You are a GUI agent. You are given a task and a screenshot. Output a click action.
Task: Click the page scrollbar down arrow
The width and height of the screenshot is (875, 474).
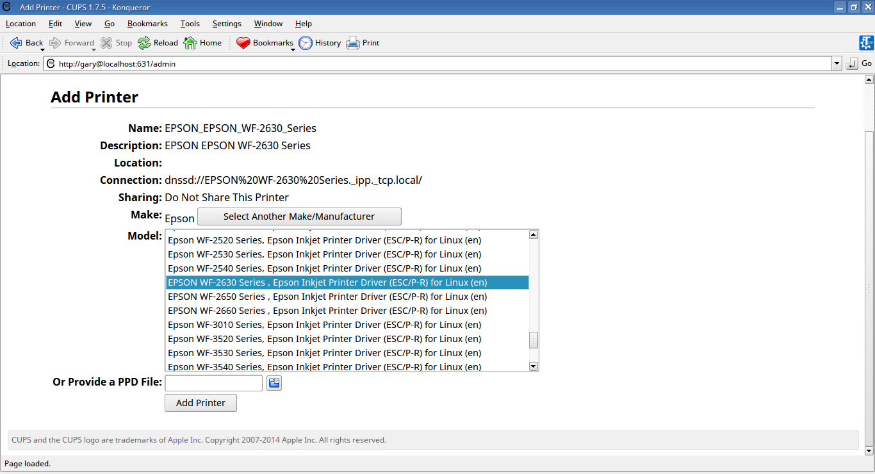tap(869, 450)
